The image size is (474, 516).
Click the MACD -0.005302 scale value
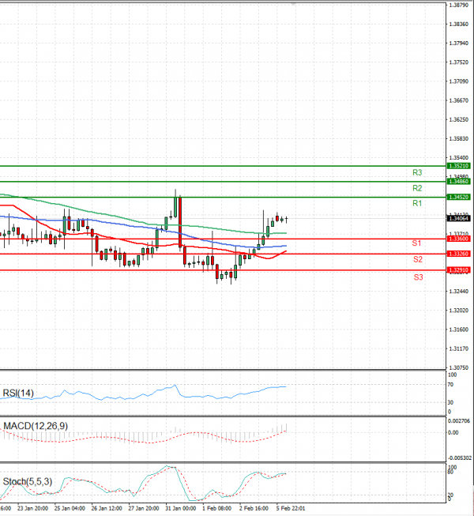pos(460,458)
